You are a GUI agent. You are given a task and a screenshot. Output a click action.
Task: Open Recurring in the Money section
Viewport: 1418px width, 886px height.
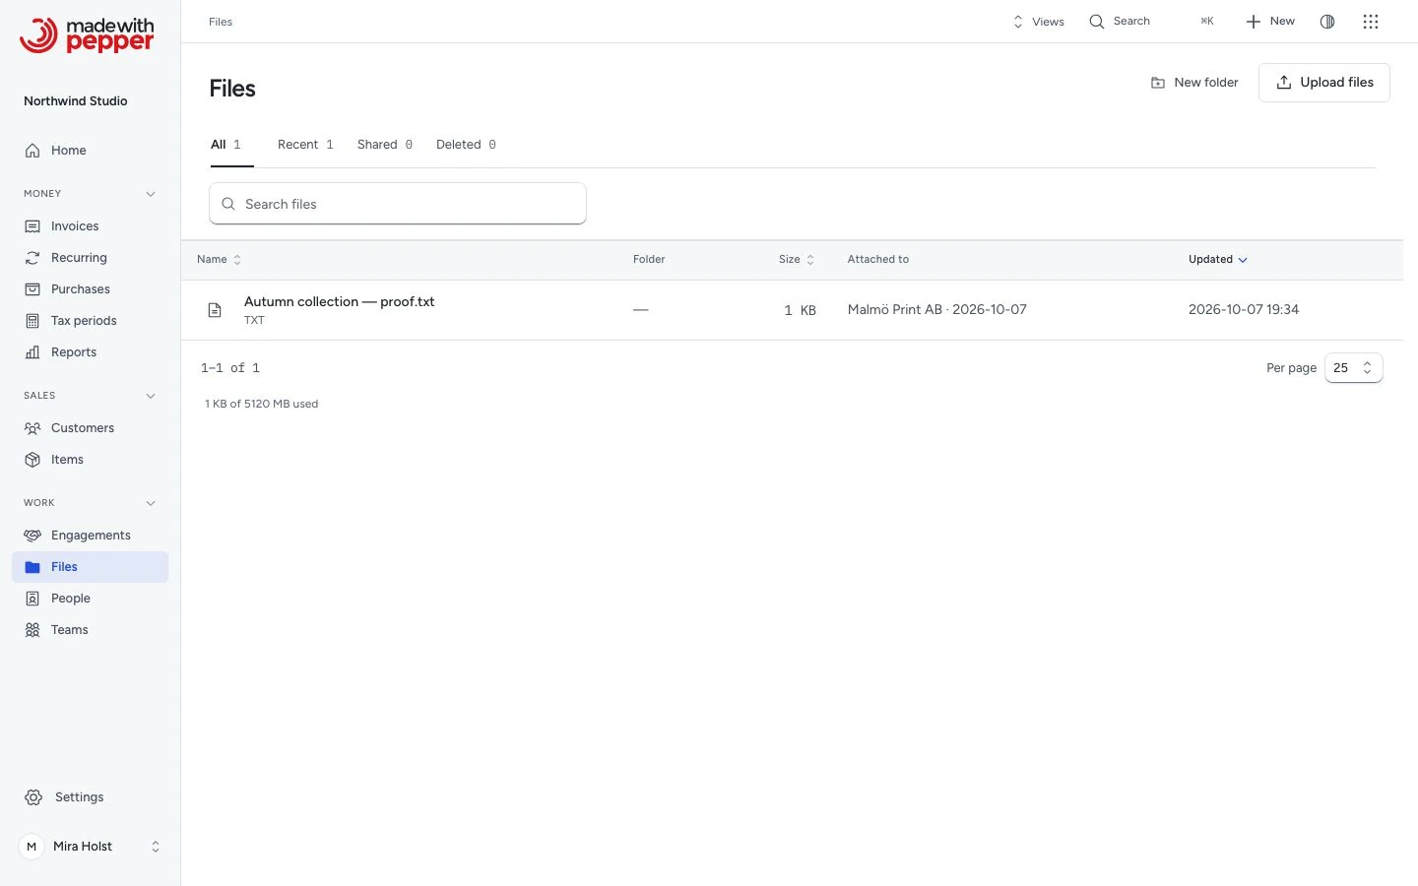tap(90, 258)
